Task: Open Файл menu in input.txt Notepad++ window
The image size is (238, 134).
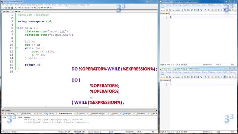Action: [162, 5]
